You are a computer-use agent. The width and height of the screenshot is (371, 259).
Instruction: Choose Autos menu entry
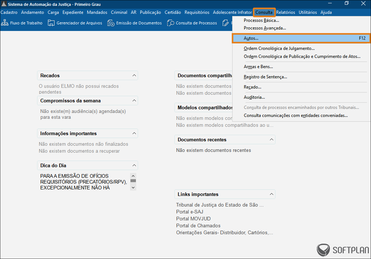[x=301, y=38]
